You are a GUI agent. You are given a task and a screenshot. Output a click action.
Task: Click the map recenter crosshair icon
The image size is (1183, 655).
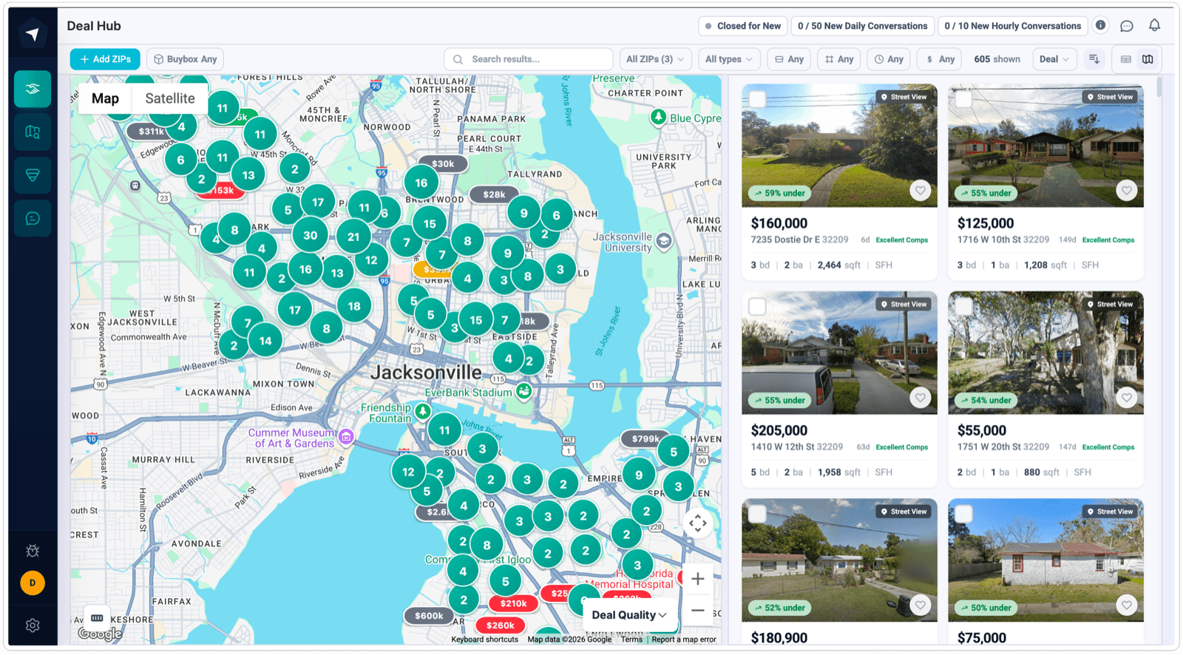(x=697, y=523)
